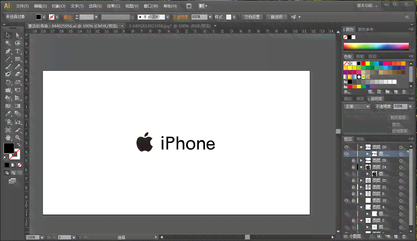Select the Magic Wand tool
Image resolution: width=417 pixels, height=241 pixels.
tap(8, 43)
